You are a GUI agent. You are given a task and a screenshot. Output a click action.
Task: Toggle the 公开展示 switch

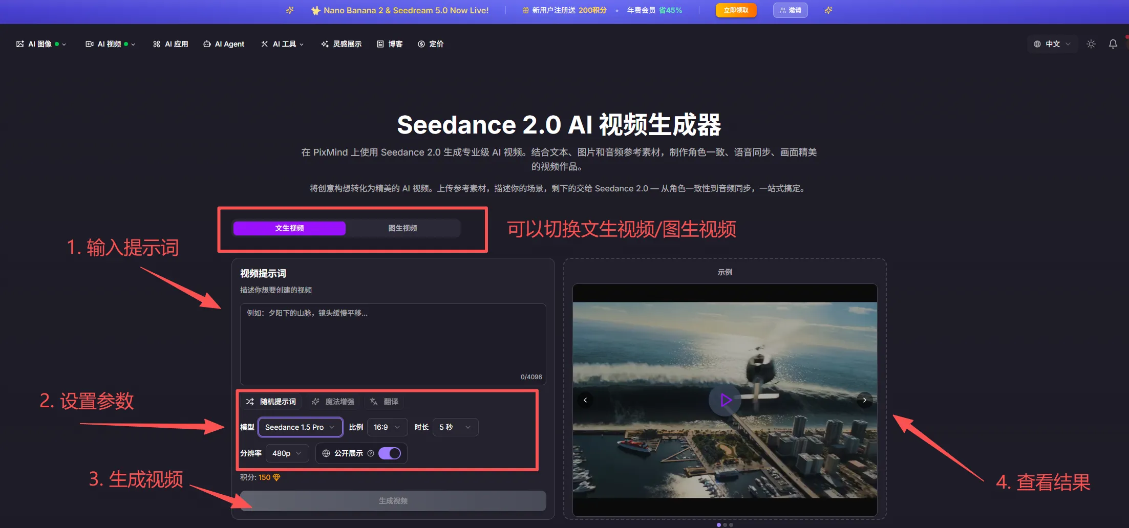[390, 453]
